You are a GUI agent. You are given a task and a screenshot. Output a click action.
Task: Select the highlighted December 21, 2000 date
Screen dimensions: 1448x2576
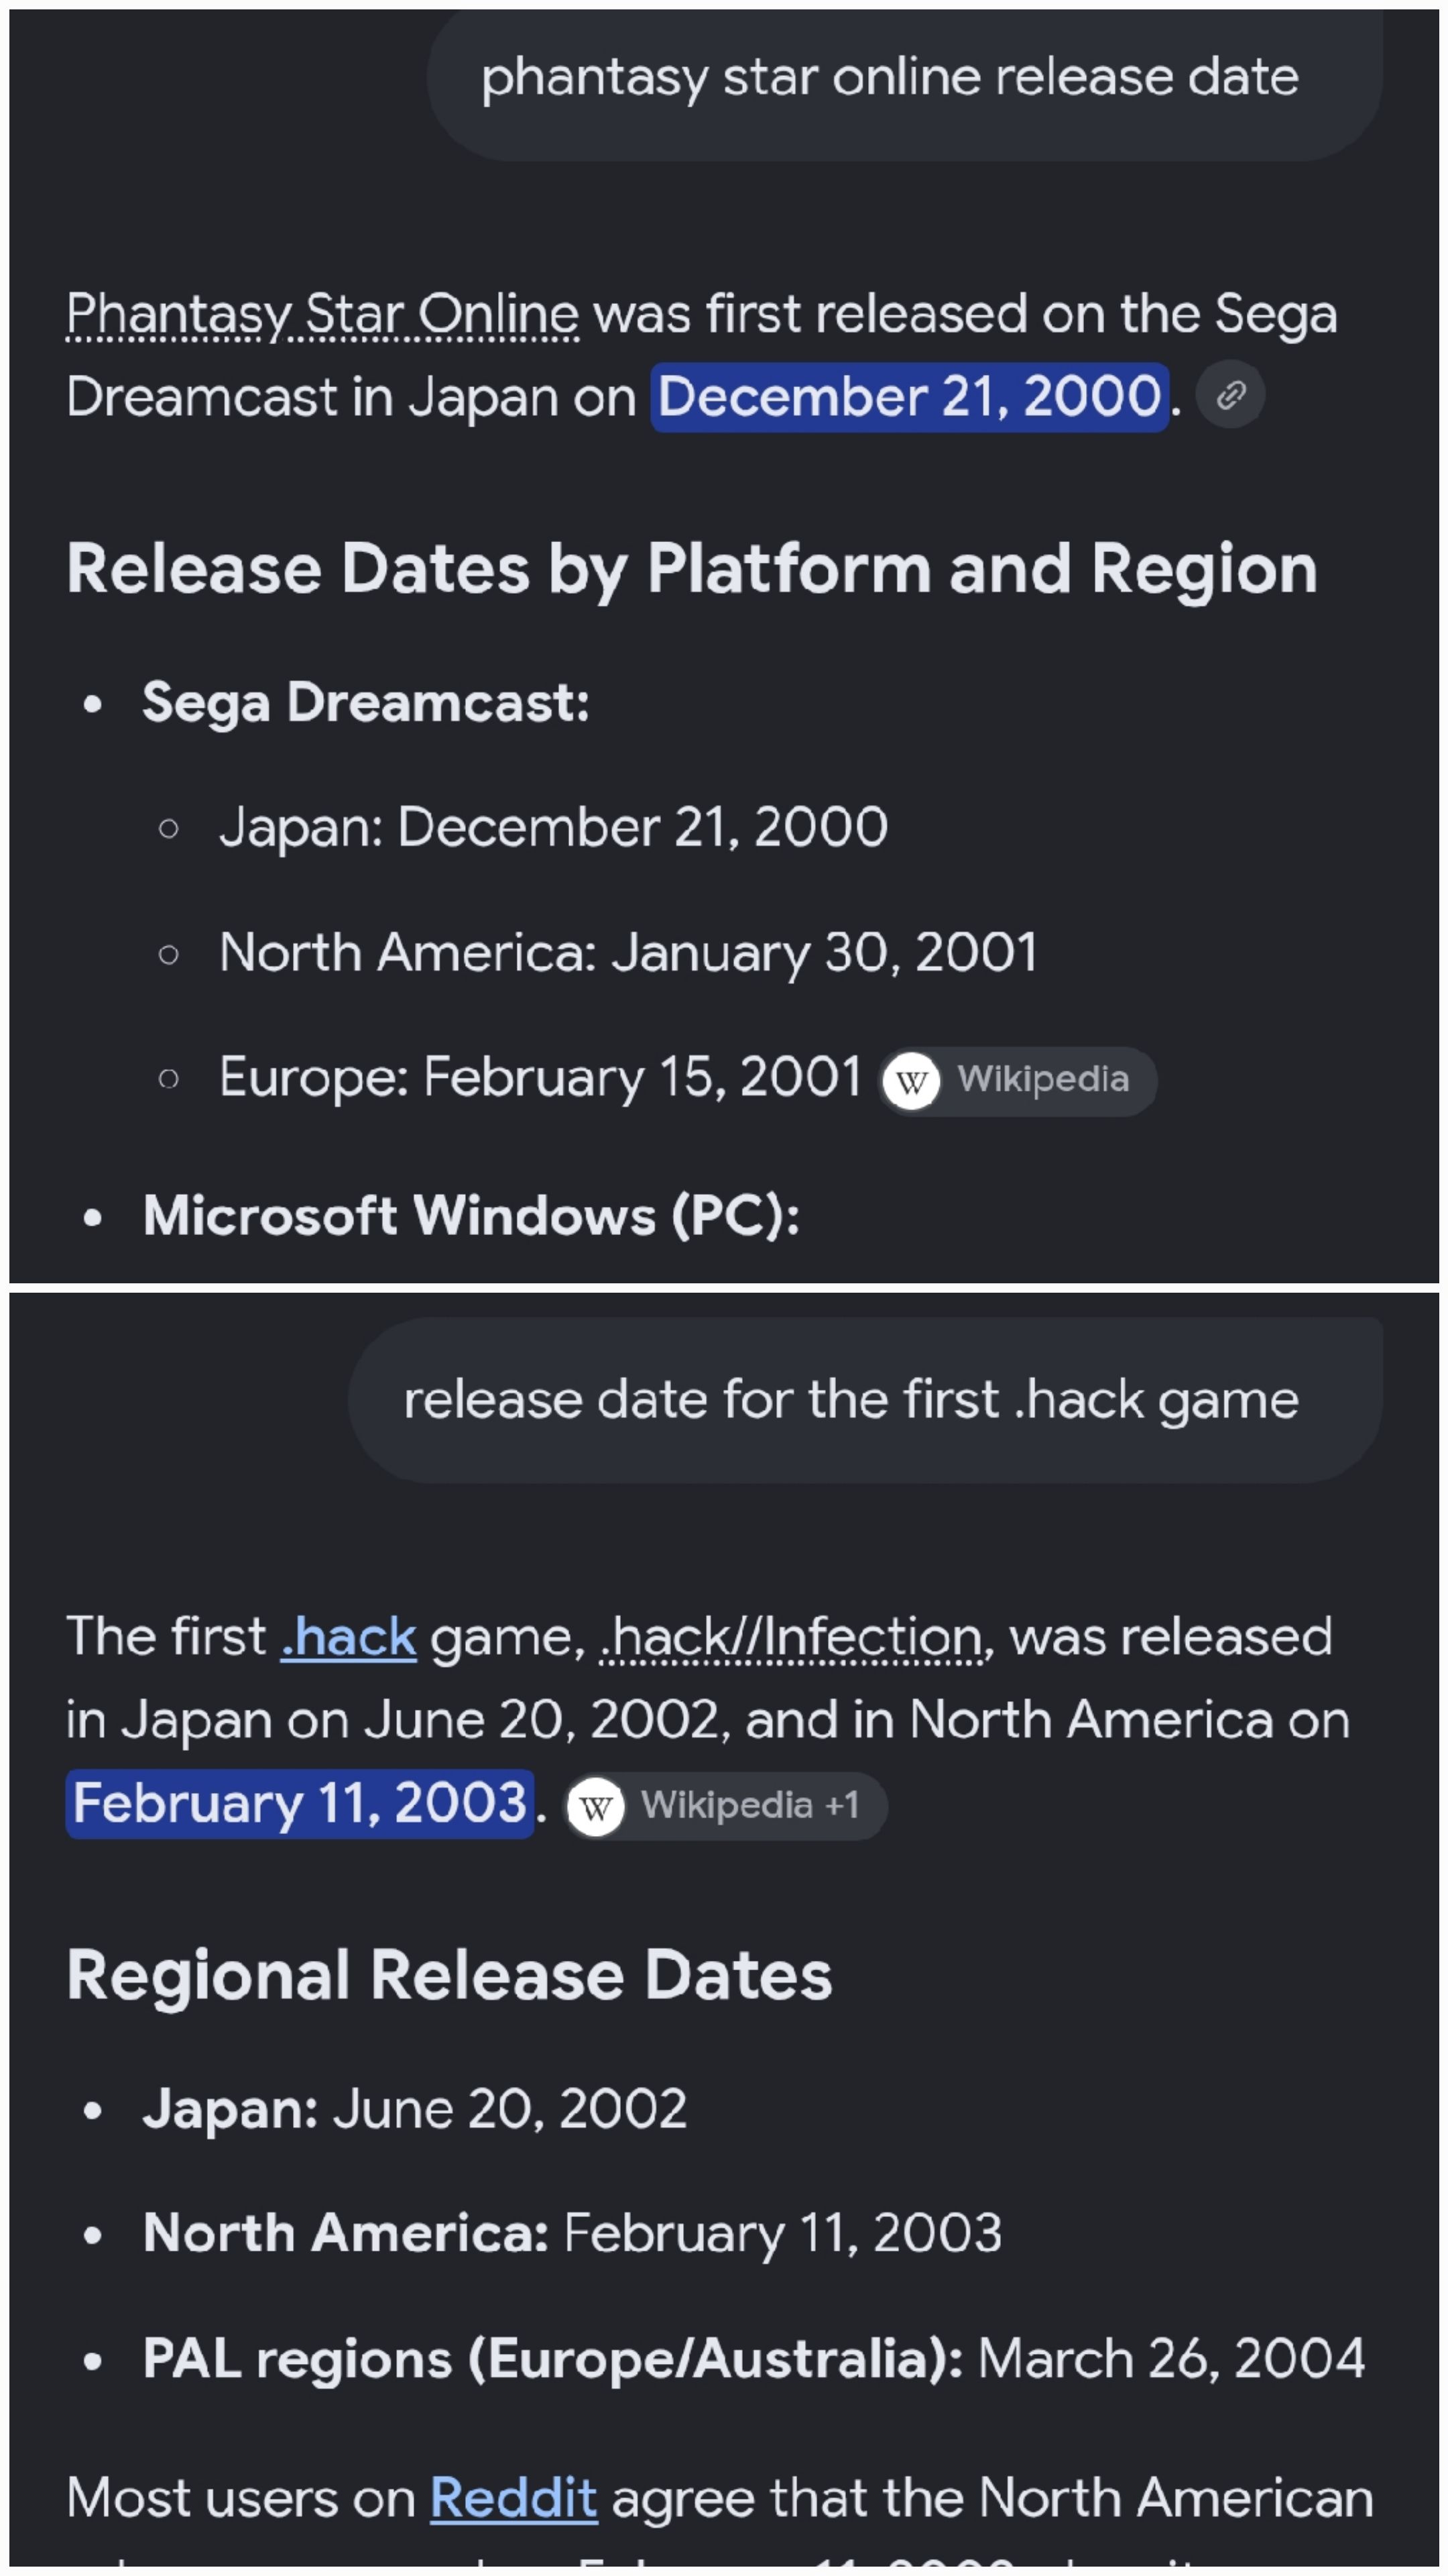[x=910, y=397]
